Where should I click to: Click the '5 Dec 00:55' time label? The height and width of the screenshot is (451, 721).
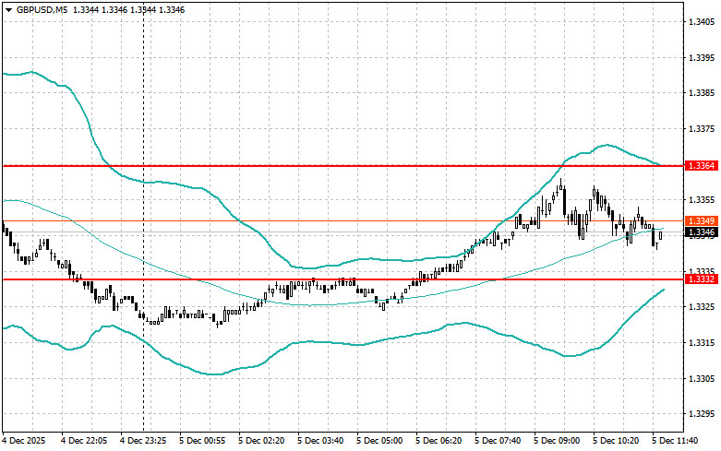[202, 441]
